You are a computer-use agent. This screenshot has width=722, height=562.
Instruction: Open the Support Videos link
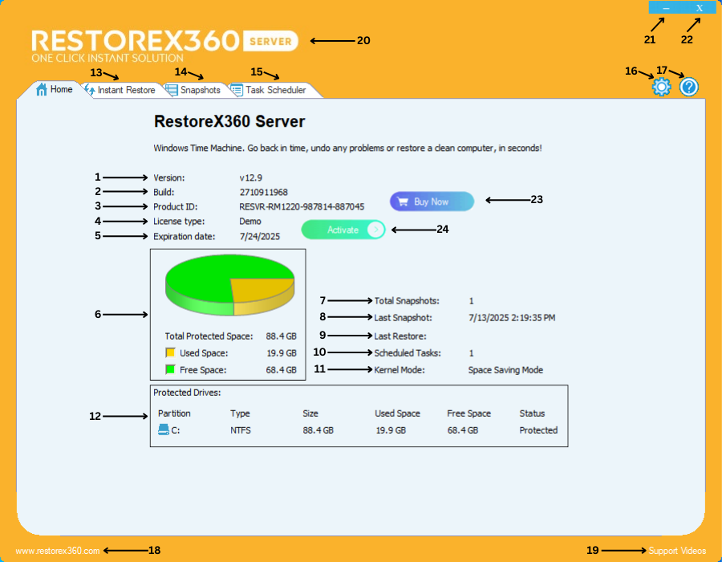[x=677, y=551]
